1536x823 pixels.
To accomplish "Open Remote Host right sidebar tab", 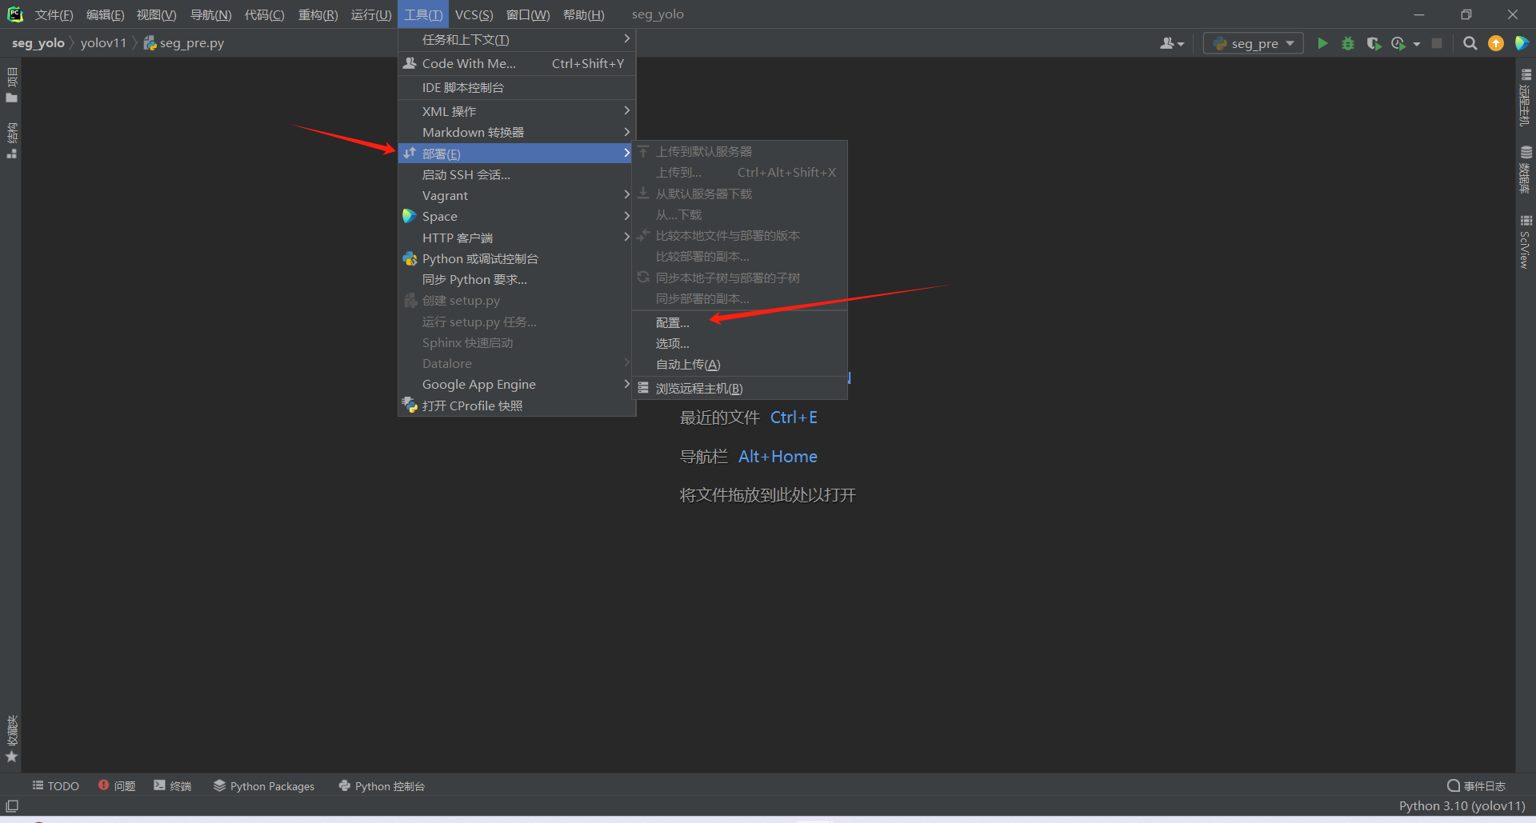I will click(1526, 98).
